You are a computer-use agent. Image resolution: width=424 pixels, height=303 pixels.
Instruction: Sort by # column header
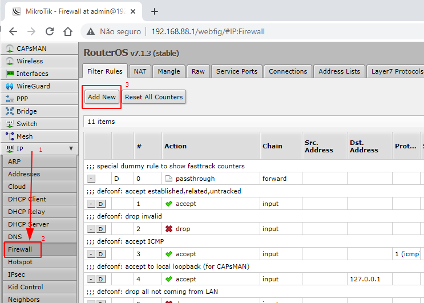148,146
